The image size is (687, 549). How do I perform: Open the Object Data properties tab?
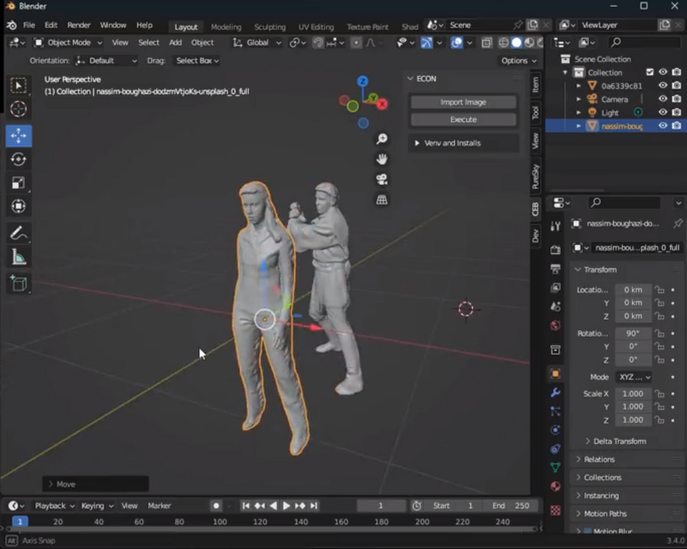pos(555,468)
